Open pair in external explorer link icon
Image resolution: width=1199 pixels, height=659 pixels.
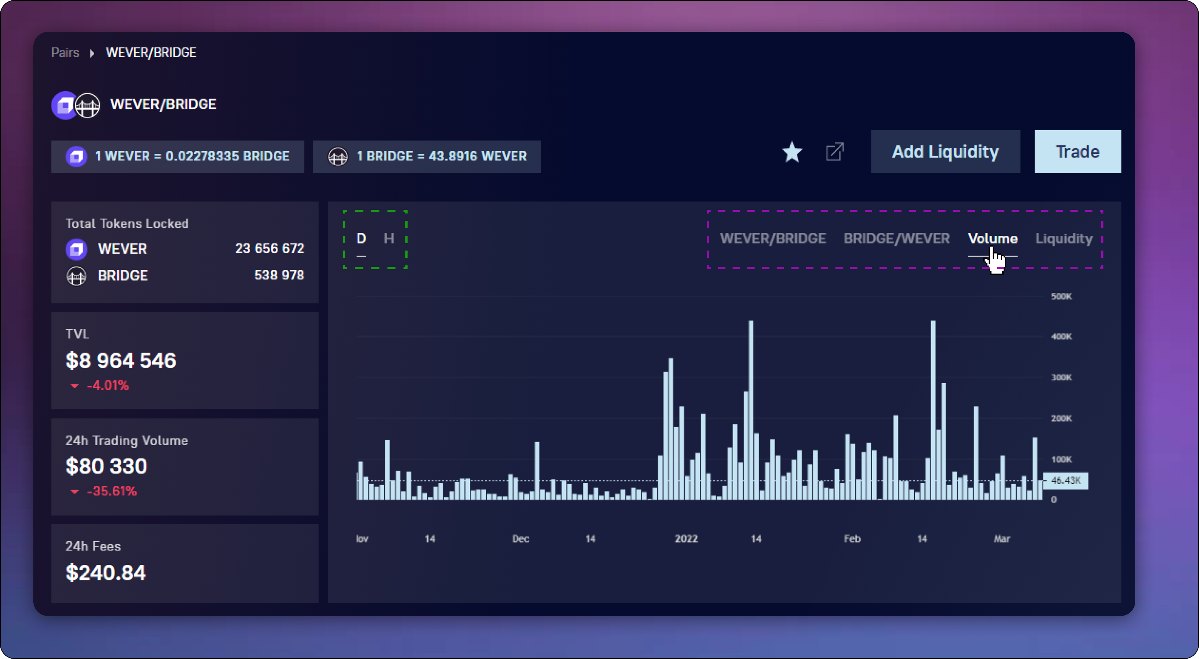[834, 152]
